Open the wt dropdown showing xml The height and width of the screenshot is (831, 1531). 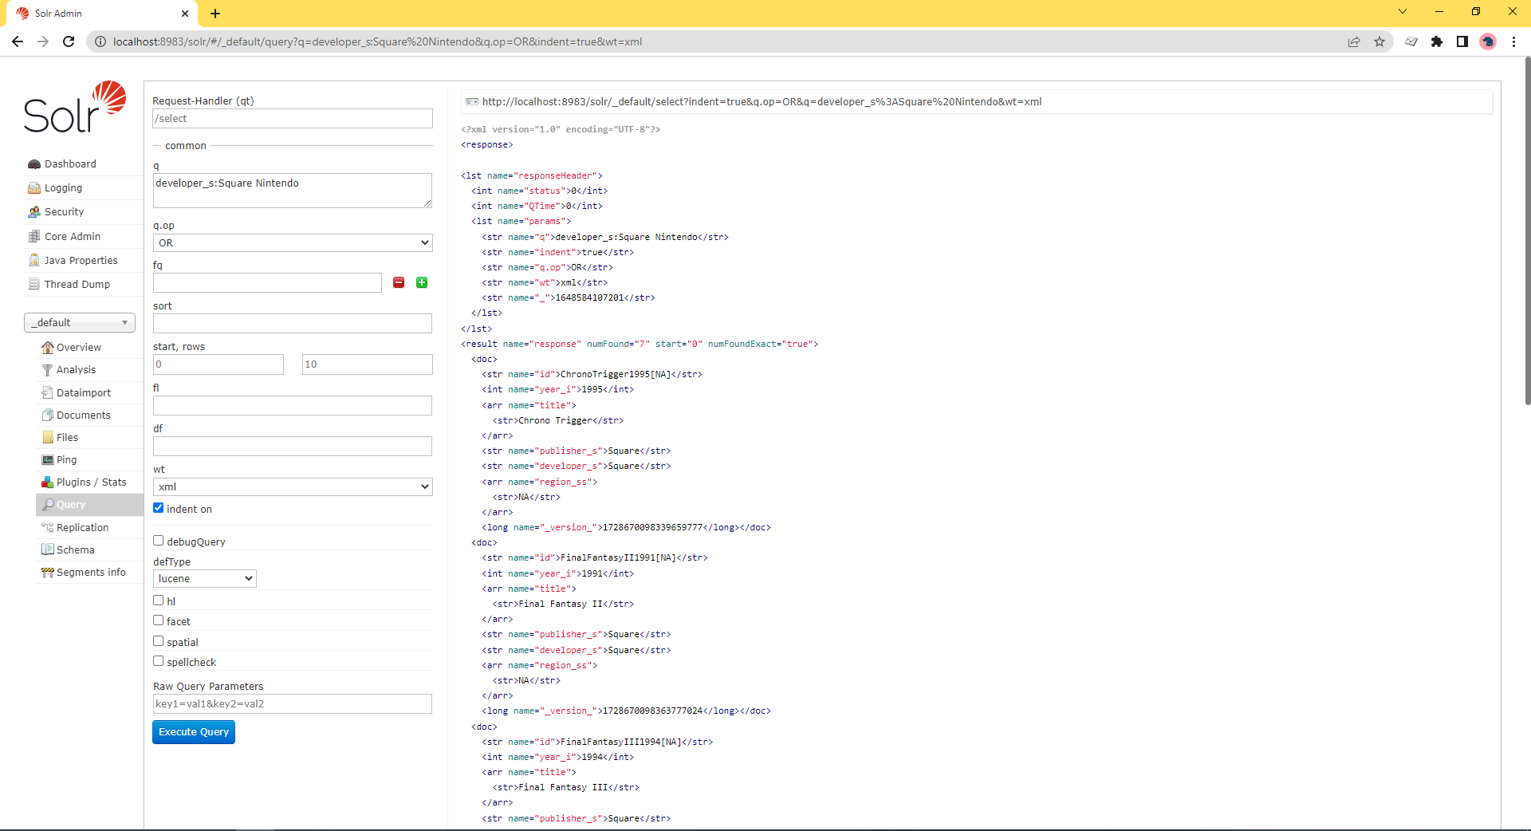pyautogui.click(x=293, y=486)
